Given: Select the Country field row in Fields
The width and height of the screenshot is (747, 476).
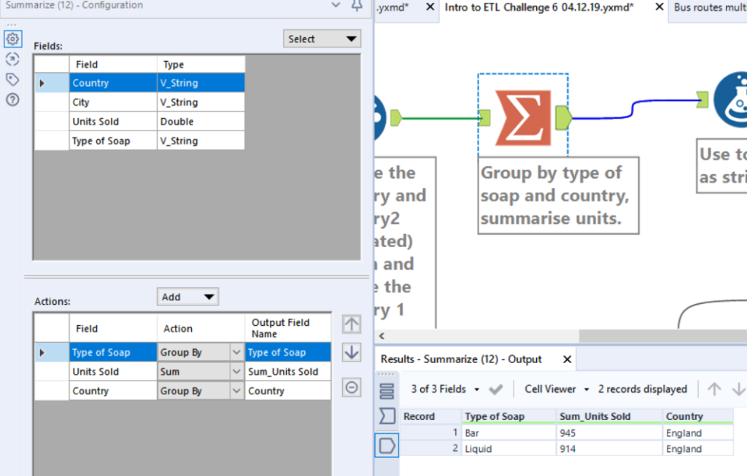Looking at the screenshot, I should [139, 83].
